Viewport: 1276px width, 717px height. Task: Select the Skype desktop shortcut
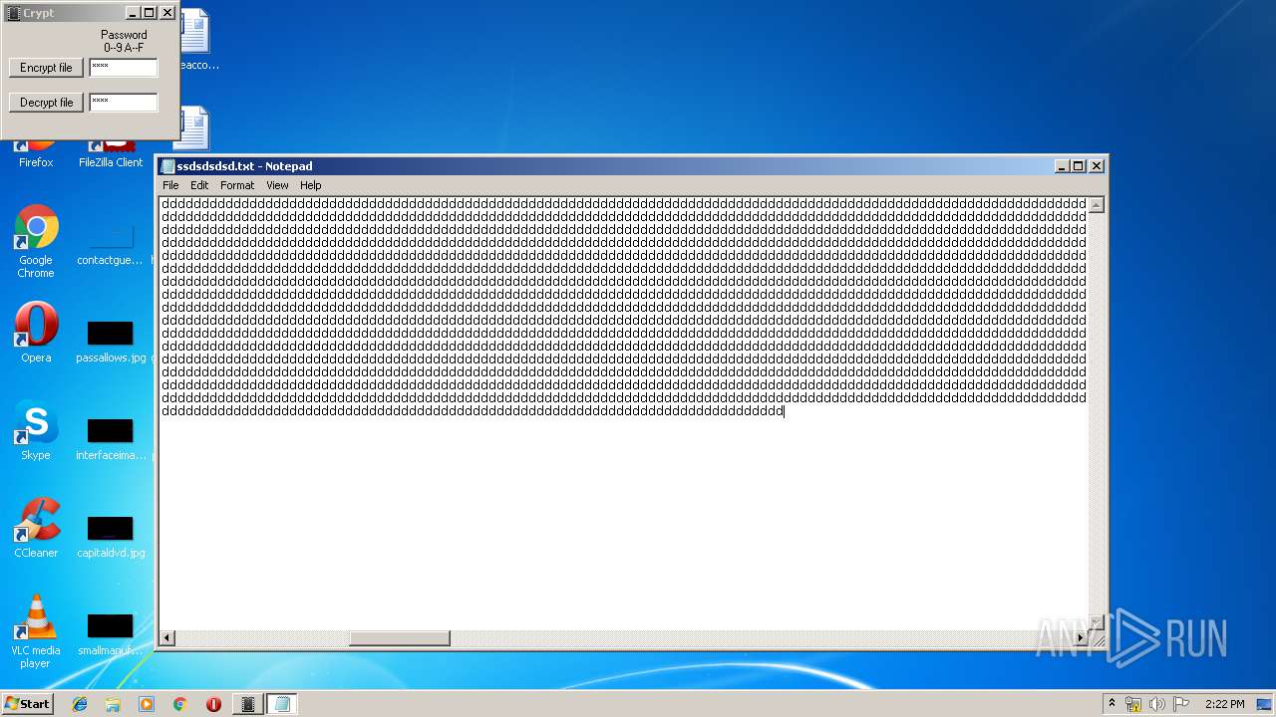coord(36,430)
